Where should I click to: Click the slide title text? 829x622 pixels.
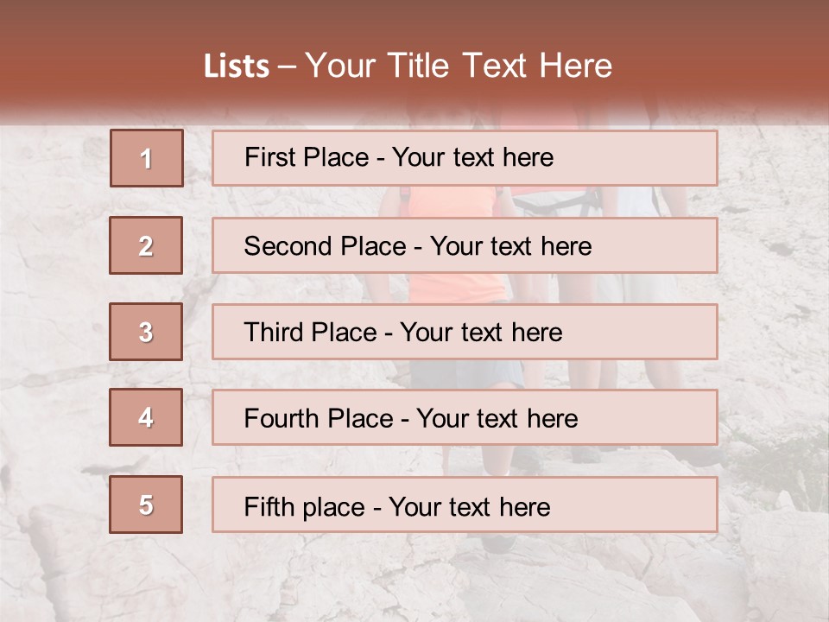(408, 66)
